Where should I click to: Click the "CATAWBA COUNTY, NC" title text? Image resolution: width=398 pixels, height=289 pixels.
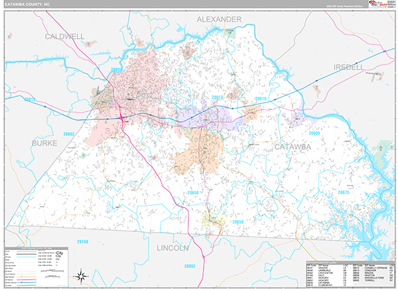pyautogui.click(x=27, y=5)
